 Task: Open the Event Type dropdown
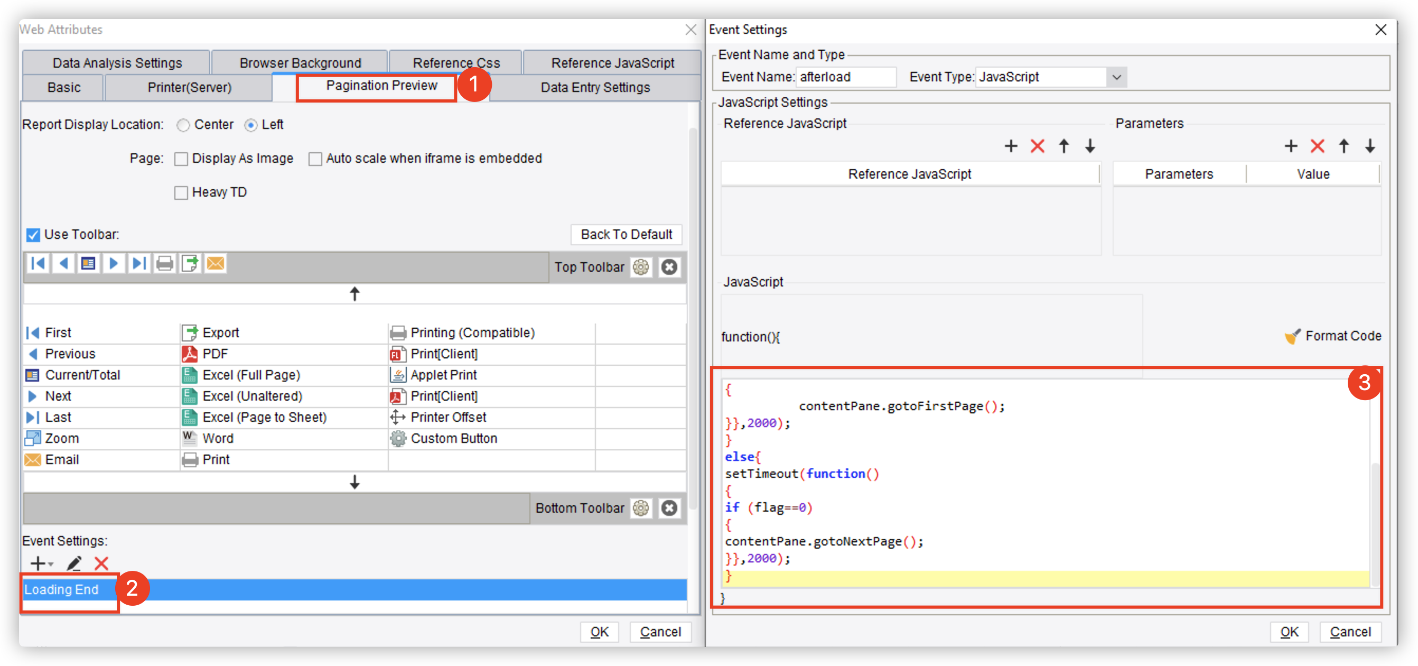(1117, 77)
